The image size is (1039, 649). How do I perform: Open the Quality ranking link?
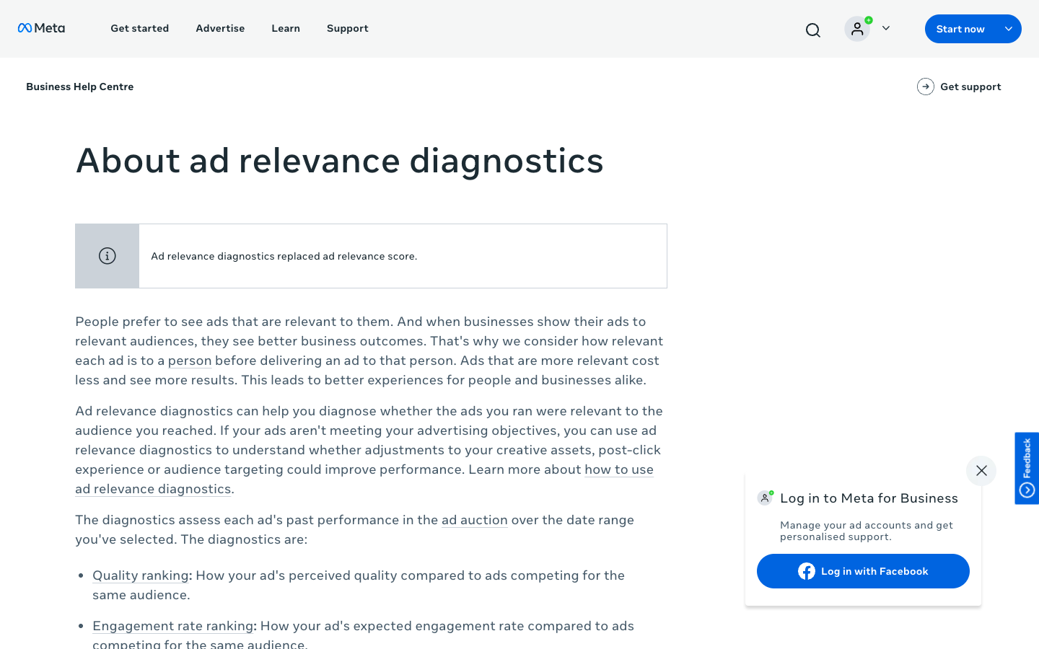pyautogui.click(x=141, y=575)
